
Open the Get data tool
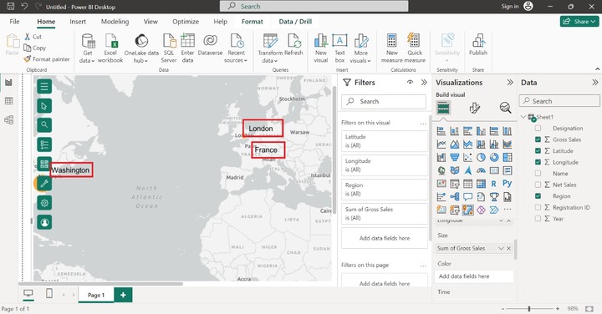(x=88, y=48)
